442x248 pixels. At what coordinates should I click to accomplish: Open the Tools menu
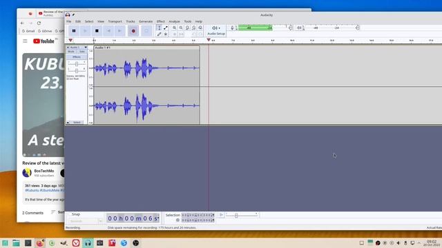click(188, 21)
